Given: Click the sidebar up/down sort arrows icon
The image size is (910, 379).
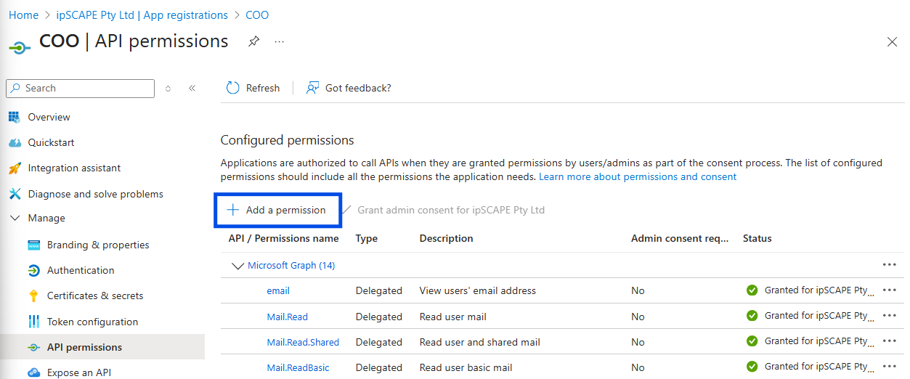Looking at the screenshot, I should tap(168, 88).
